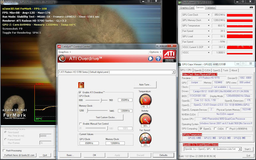Click the GPU-Z title bar icon

click(180, 2)
